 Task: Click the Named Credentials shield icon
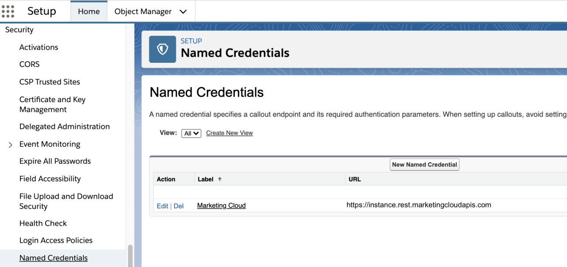pos(162,49)
